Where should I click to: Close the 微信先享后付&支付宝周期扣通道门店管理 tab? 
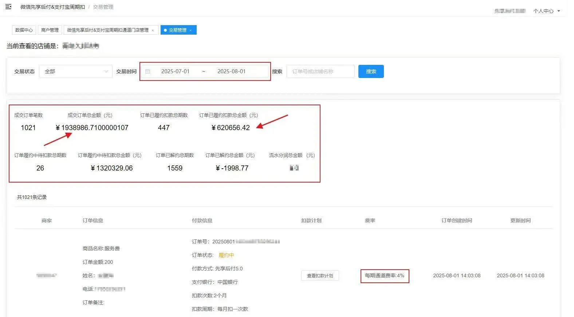point(153,30)
